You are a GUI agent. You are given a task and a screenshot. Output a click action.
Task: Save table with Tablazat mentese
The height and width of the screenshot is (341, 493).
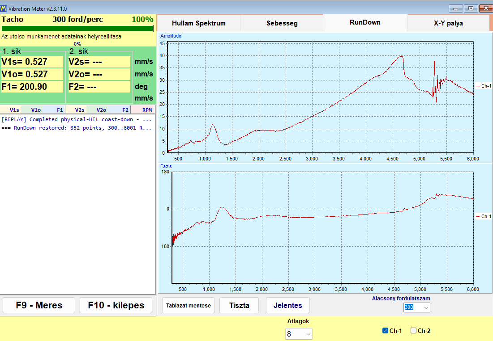(189, 305)
